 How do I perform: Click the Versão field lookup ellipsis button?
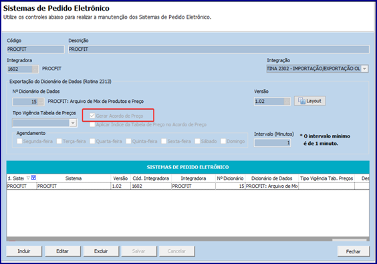click(287, 102)
